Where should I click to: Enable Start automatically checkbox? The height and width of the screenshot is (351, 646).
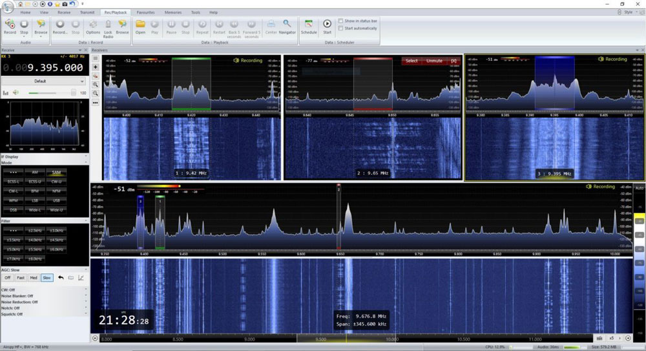340,28
